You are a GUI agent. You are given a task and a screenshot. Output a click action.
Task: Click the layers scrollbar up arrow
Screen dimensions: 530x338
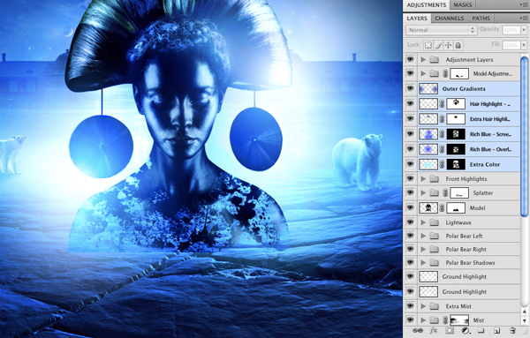pos(524,312)
